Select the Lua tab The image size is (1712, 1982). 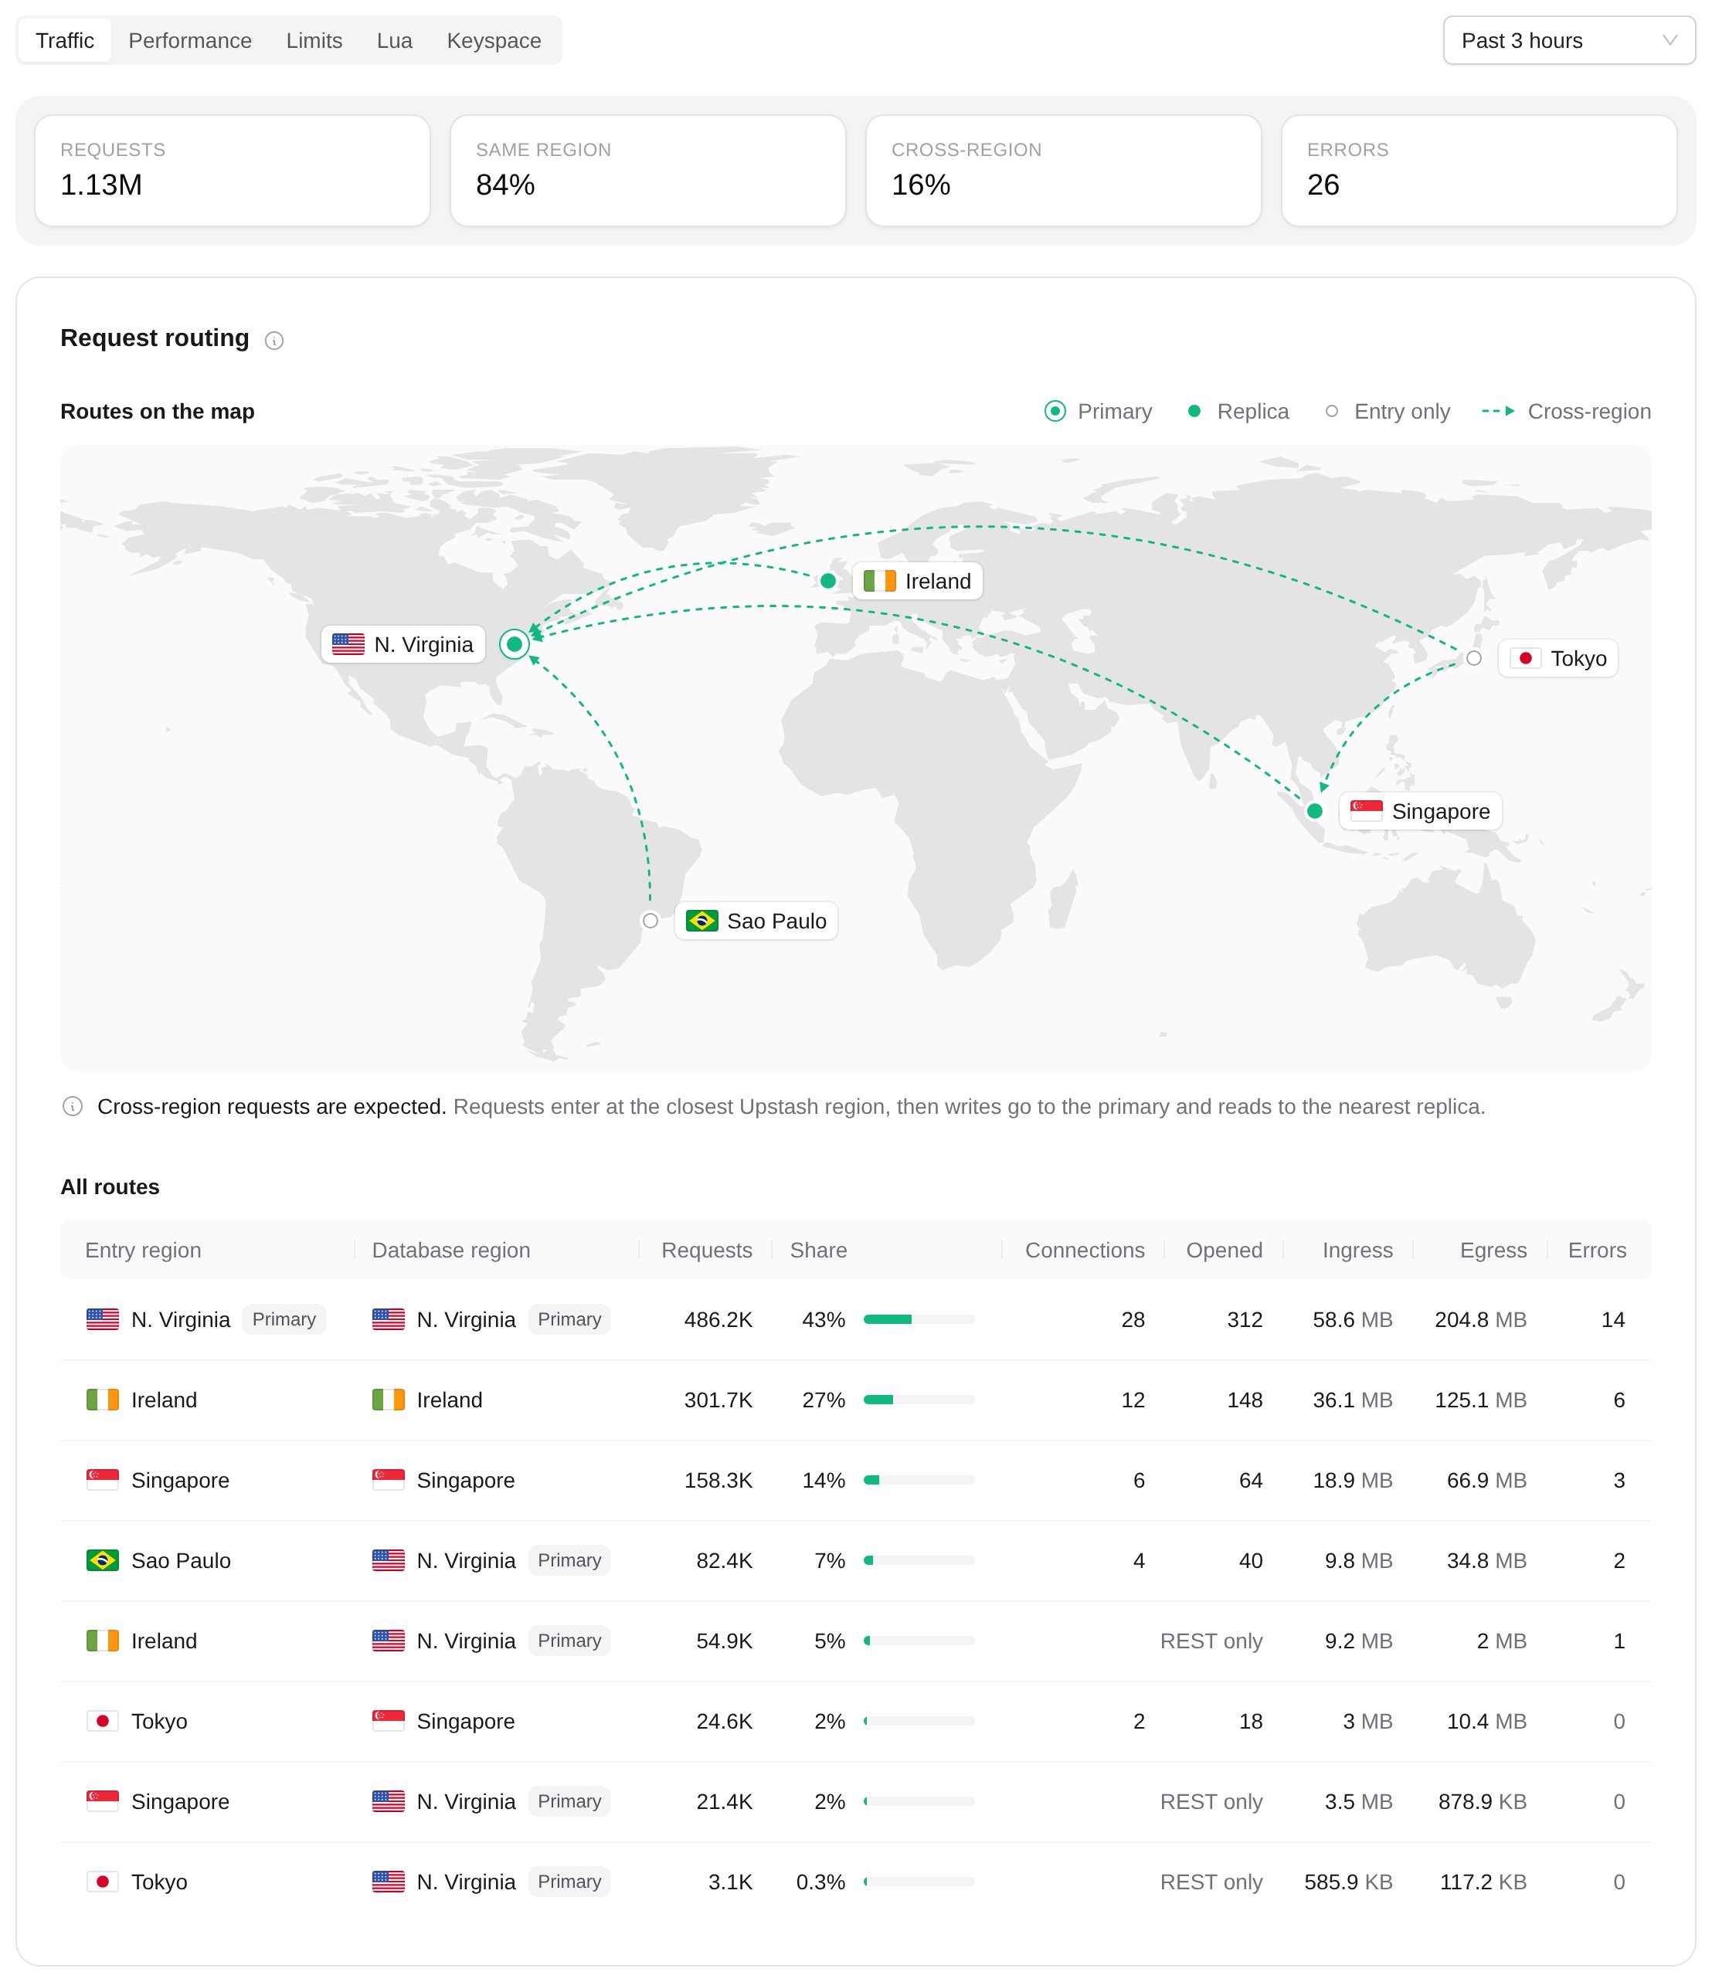pos(393,40)
